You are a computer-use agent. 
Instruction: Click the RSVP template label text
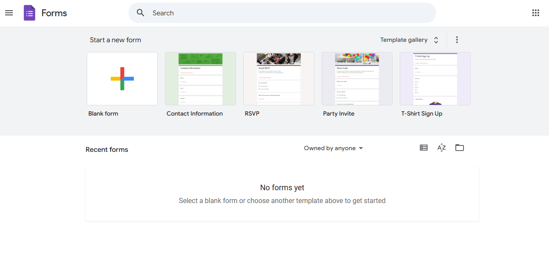pyautogui.click(x=252, y=113)
